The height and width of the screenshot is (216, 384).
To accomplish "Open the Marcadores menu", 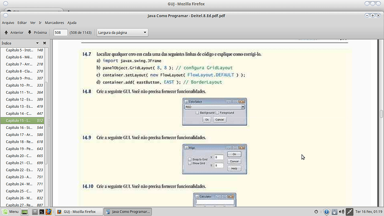I will pyautogui.click(x=55, y=22).
